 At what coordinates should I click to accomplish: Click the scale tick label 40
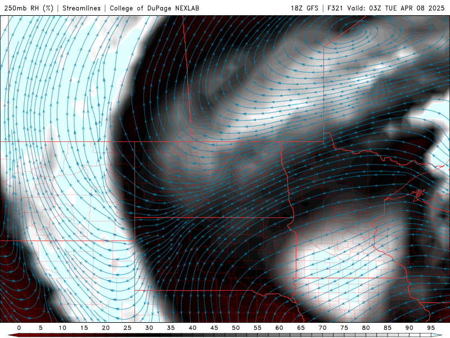(x=192, y=328)
